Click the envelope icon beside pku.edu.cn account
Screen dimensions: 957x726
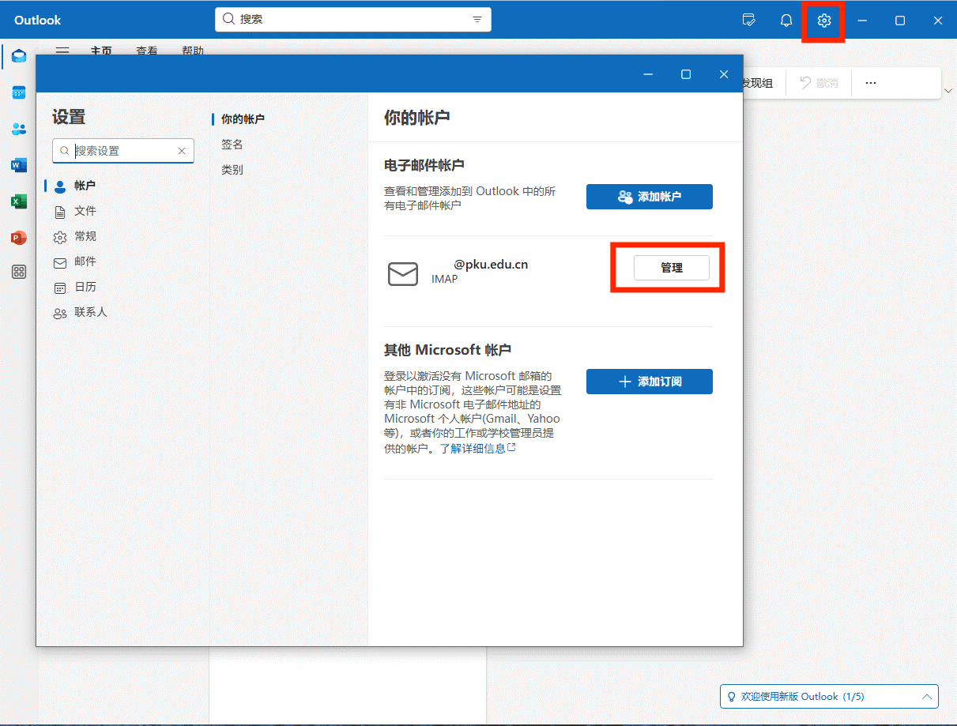[403, 274]
